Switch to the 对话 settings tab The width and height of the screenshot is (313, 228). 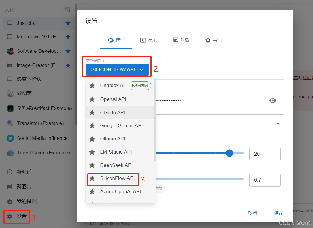point(181,40)
